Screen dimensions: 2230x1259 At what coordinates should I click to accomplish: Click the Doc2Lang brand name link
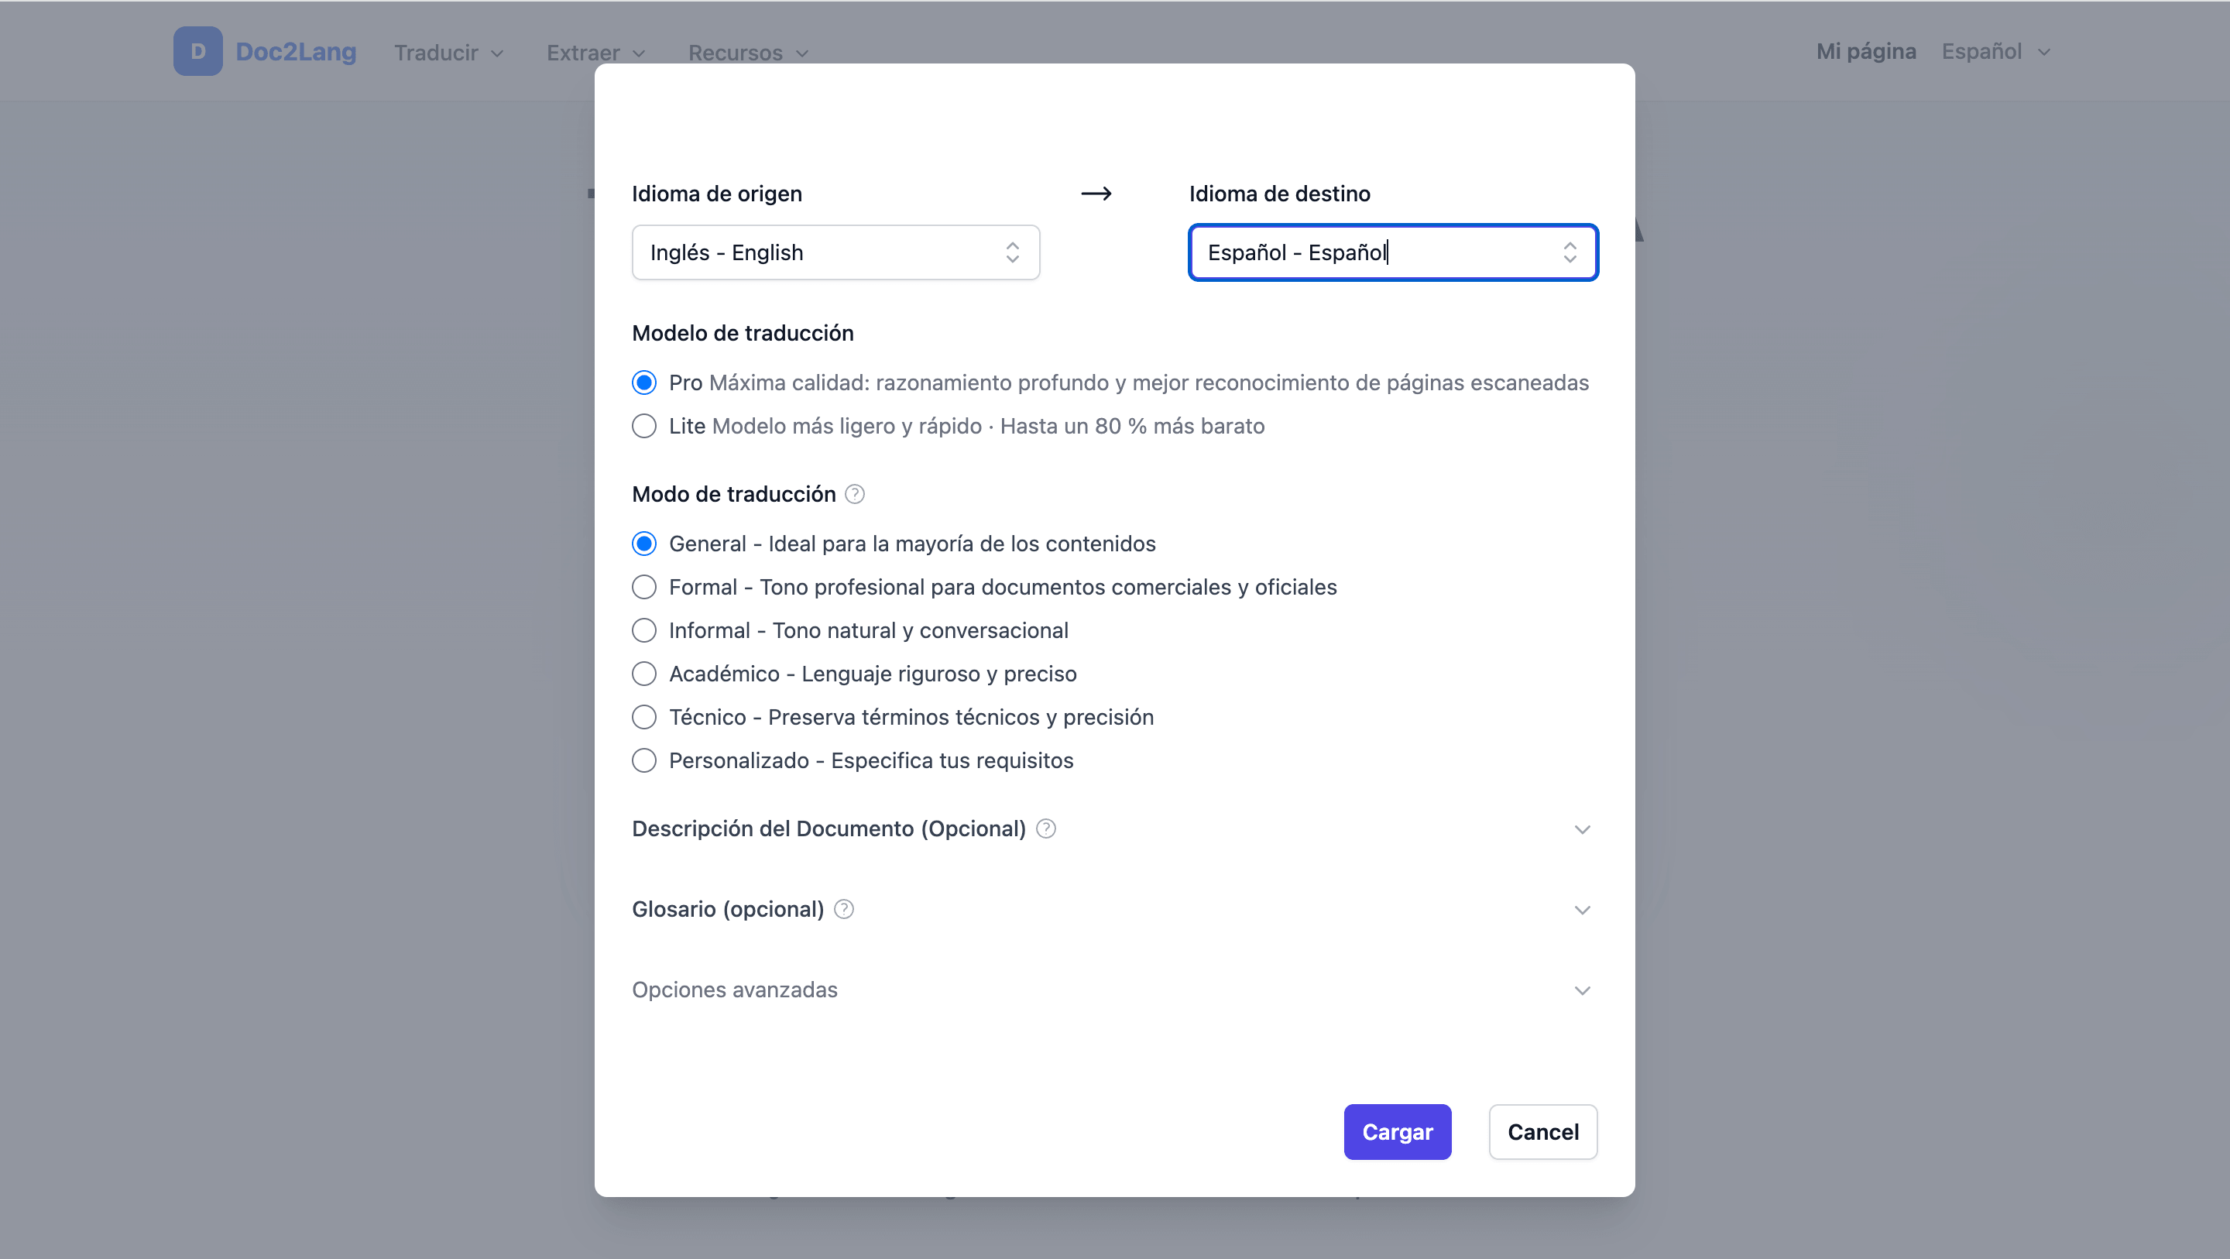[296, 52]
